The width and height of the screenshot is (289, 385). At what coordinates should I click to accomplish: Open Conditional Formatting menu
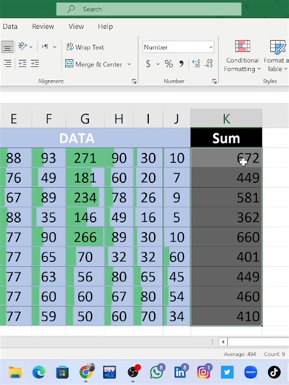point(242,56)
